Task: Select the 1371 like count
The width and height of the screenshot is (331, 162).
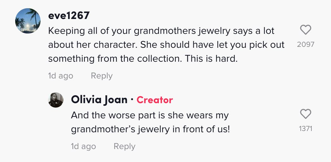Action: tap(306, 128)
